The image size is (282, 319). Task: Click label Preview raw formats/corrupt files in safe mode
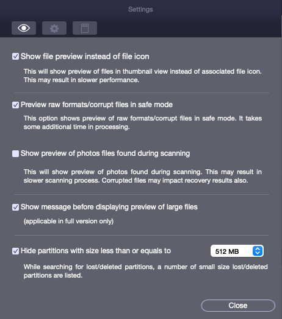(96, 105)
